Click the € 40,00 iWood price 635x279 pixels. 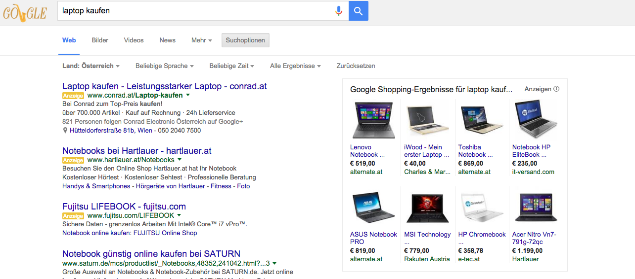point(415,164)
